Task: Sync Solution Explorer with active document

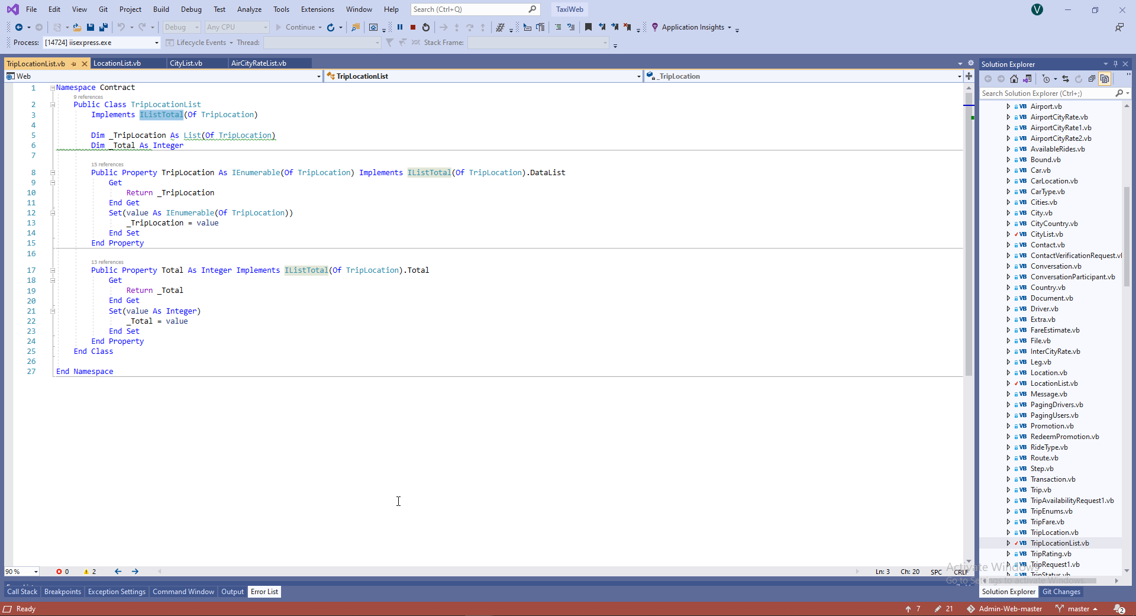Action: (x=1066, y=79)
